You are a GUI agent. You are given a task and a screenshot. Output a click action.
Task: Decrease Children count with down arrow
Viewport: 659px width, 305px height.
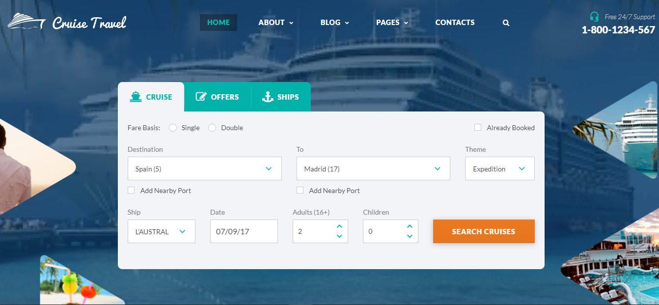pos(410,236)
